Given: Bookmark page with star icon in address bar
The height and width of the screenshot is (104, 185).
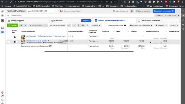Looking at the screenshot, I should (116, 2).
